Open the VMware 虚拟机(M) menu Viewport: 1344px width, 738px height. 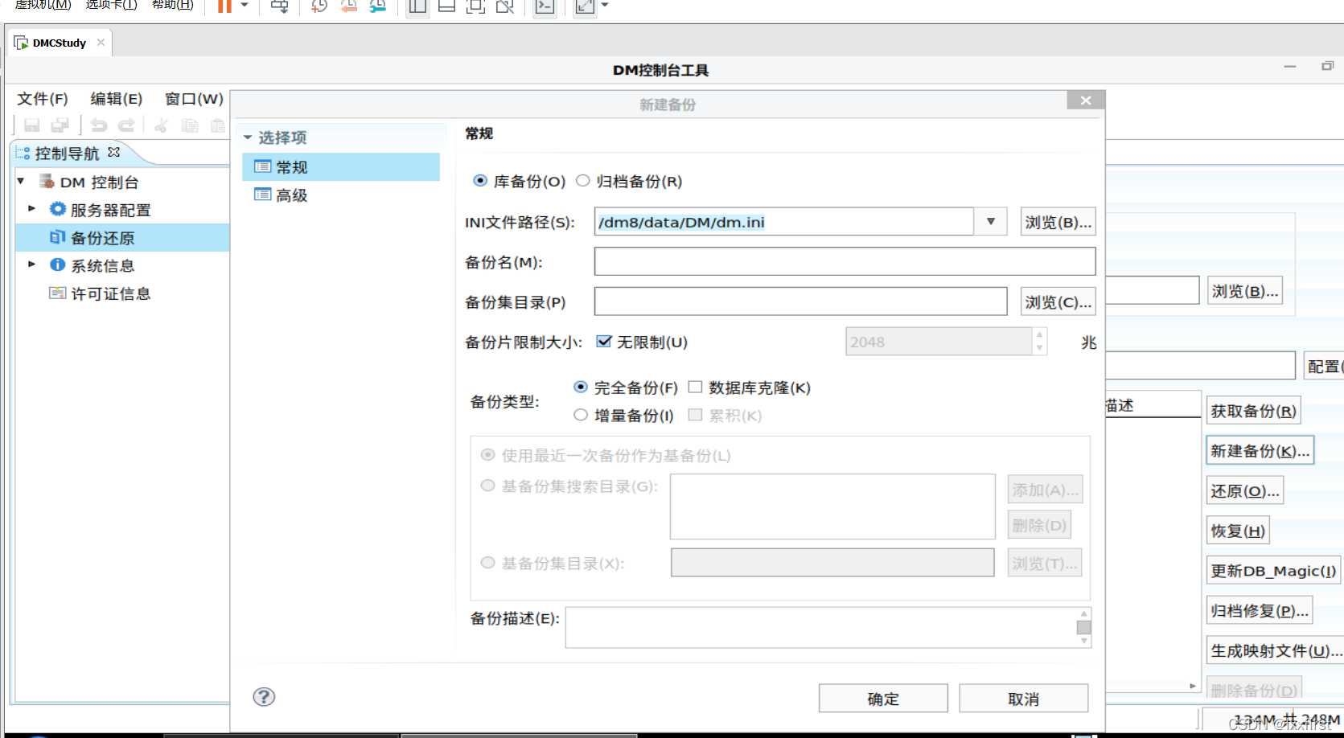tap(43, 4)
